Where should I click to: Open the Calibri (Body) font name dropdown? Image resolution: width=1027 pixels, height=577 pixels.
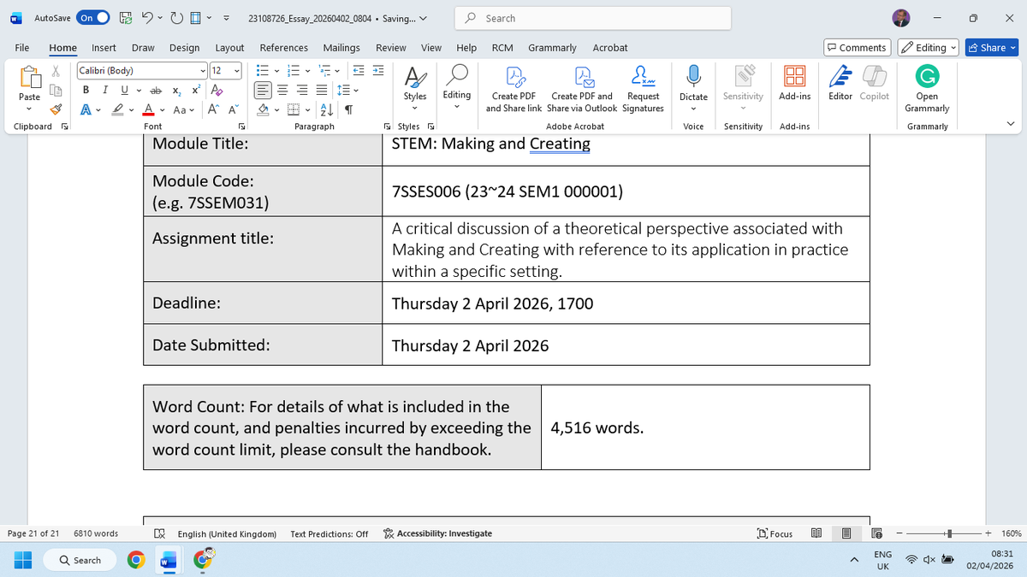(203, 71)
